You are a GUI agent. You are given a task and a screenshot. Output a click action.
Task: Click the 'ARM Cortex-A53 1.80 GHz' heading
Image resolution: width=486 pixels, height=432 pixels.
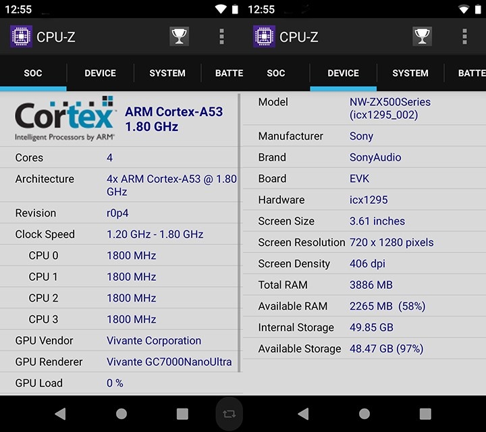pyautogui.click(x=173, y=119)
